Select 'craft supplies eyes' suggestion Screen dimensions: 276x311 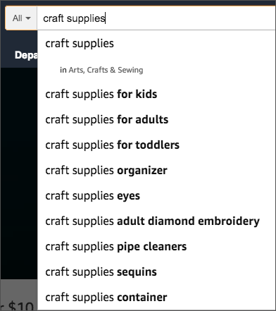[x=156, y=196]
